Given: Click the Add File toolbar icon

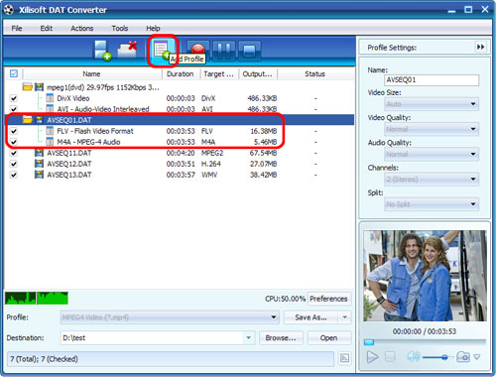Looking at the screenshot, I should 102,51.
